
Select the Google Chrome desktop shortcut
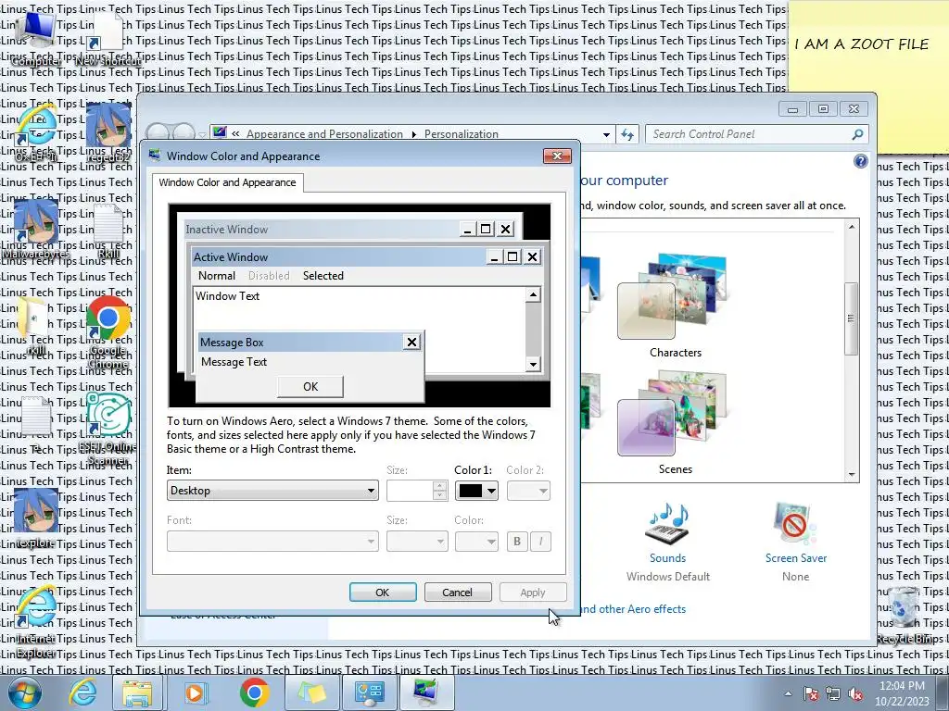(x=108, y=331)
